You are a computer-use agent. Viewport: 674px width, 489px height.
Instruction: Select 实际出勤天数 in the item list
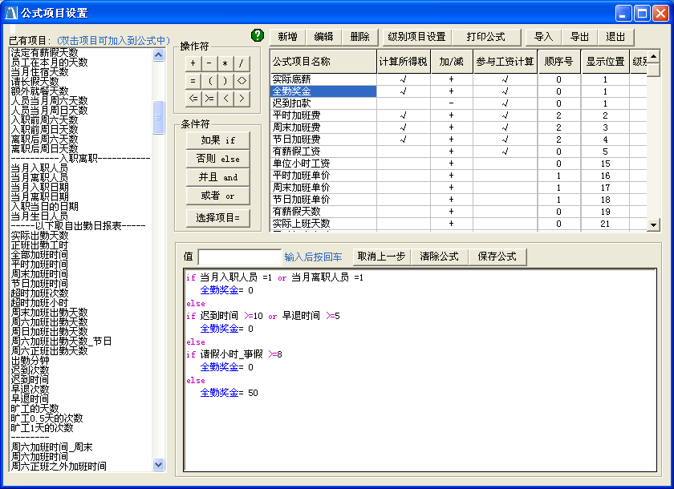point(39,235)
